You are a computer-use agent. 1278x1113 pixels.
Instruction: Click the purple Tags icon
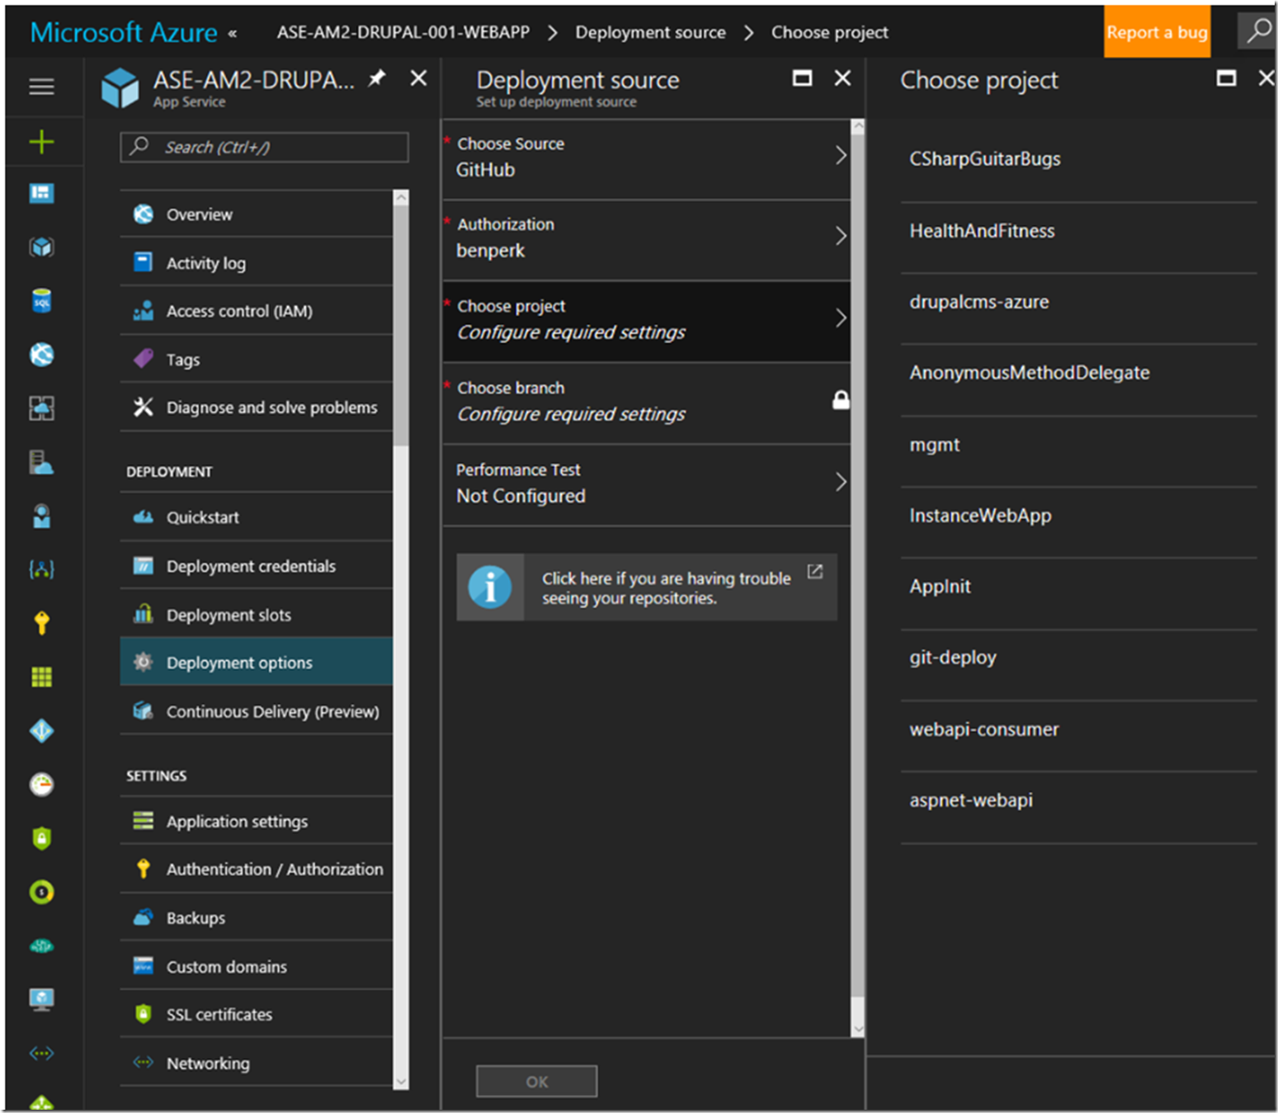[x=144, y=359]
